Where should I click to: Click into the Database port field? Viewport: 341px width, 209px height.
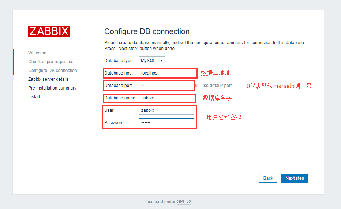[166, 85]
